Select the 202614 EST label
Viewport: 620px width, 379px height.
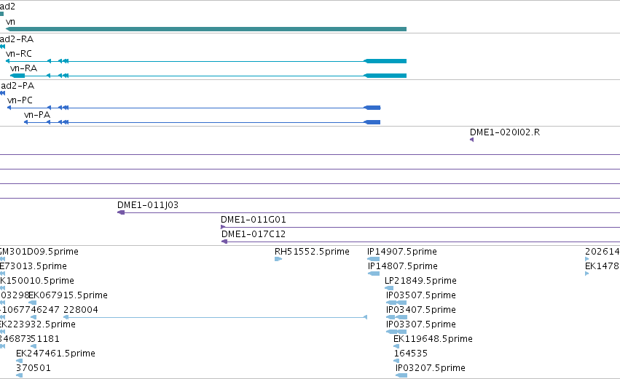click(x=603, y=252)
